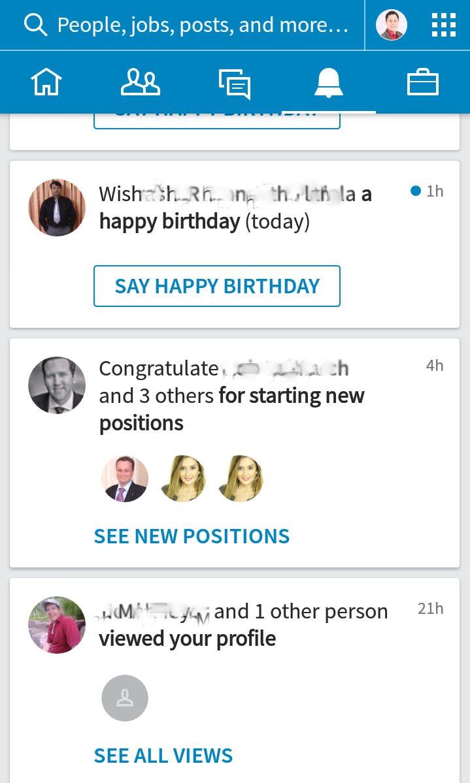Open the Home feed tab
Screen dimensions: 470x783
[x=46, y=84]
